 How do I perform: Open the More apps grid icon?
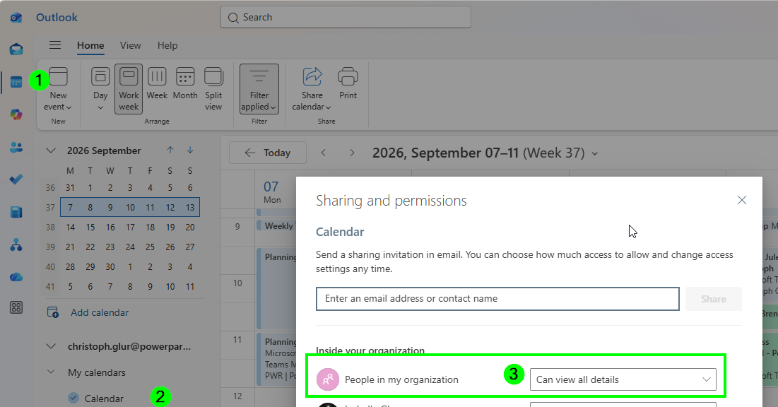coord(16,308)
